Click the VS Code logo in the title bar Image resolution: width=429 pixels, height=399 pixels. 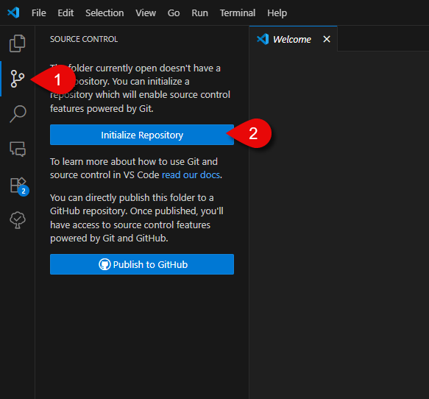pyautogui.click(x=13, y=13)
